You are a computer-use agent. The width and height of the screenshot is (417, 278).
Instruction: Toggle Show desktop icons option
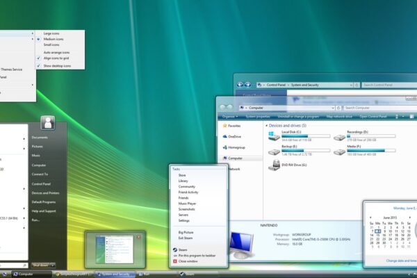(56, 65)
